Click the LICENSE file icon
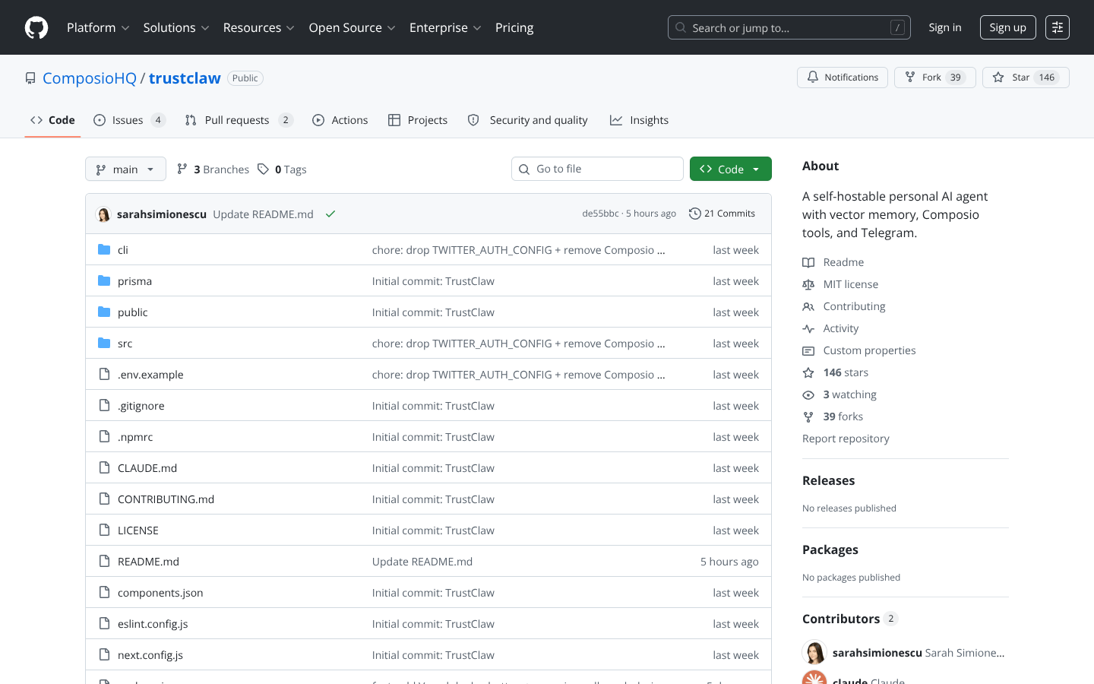 click(104, 530)
